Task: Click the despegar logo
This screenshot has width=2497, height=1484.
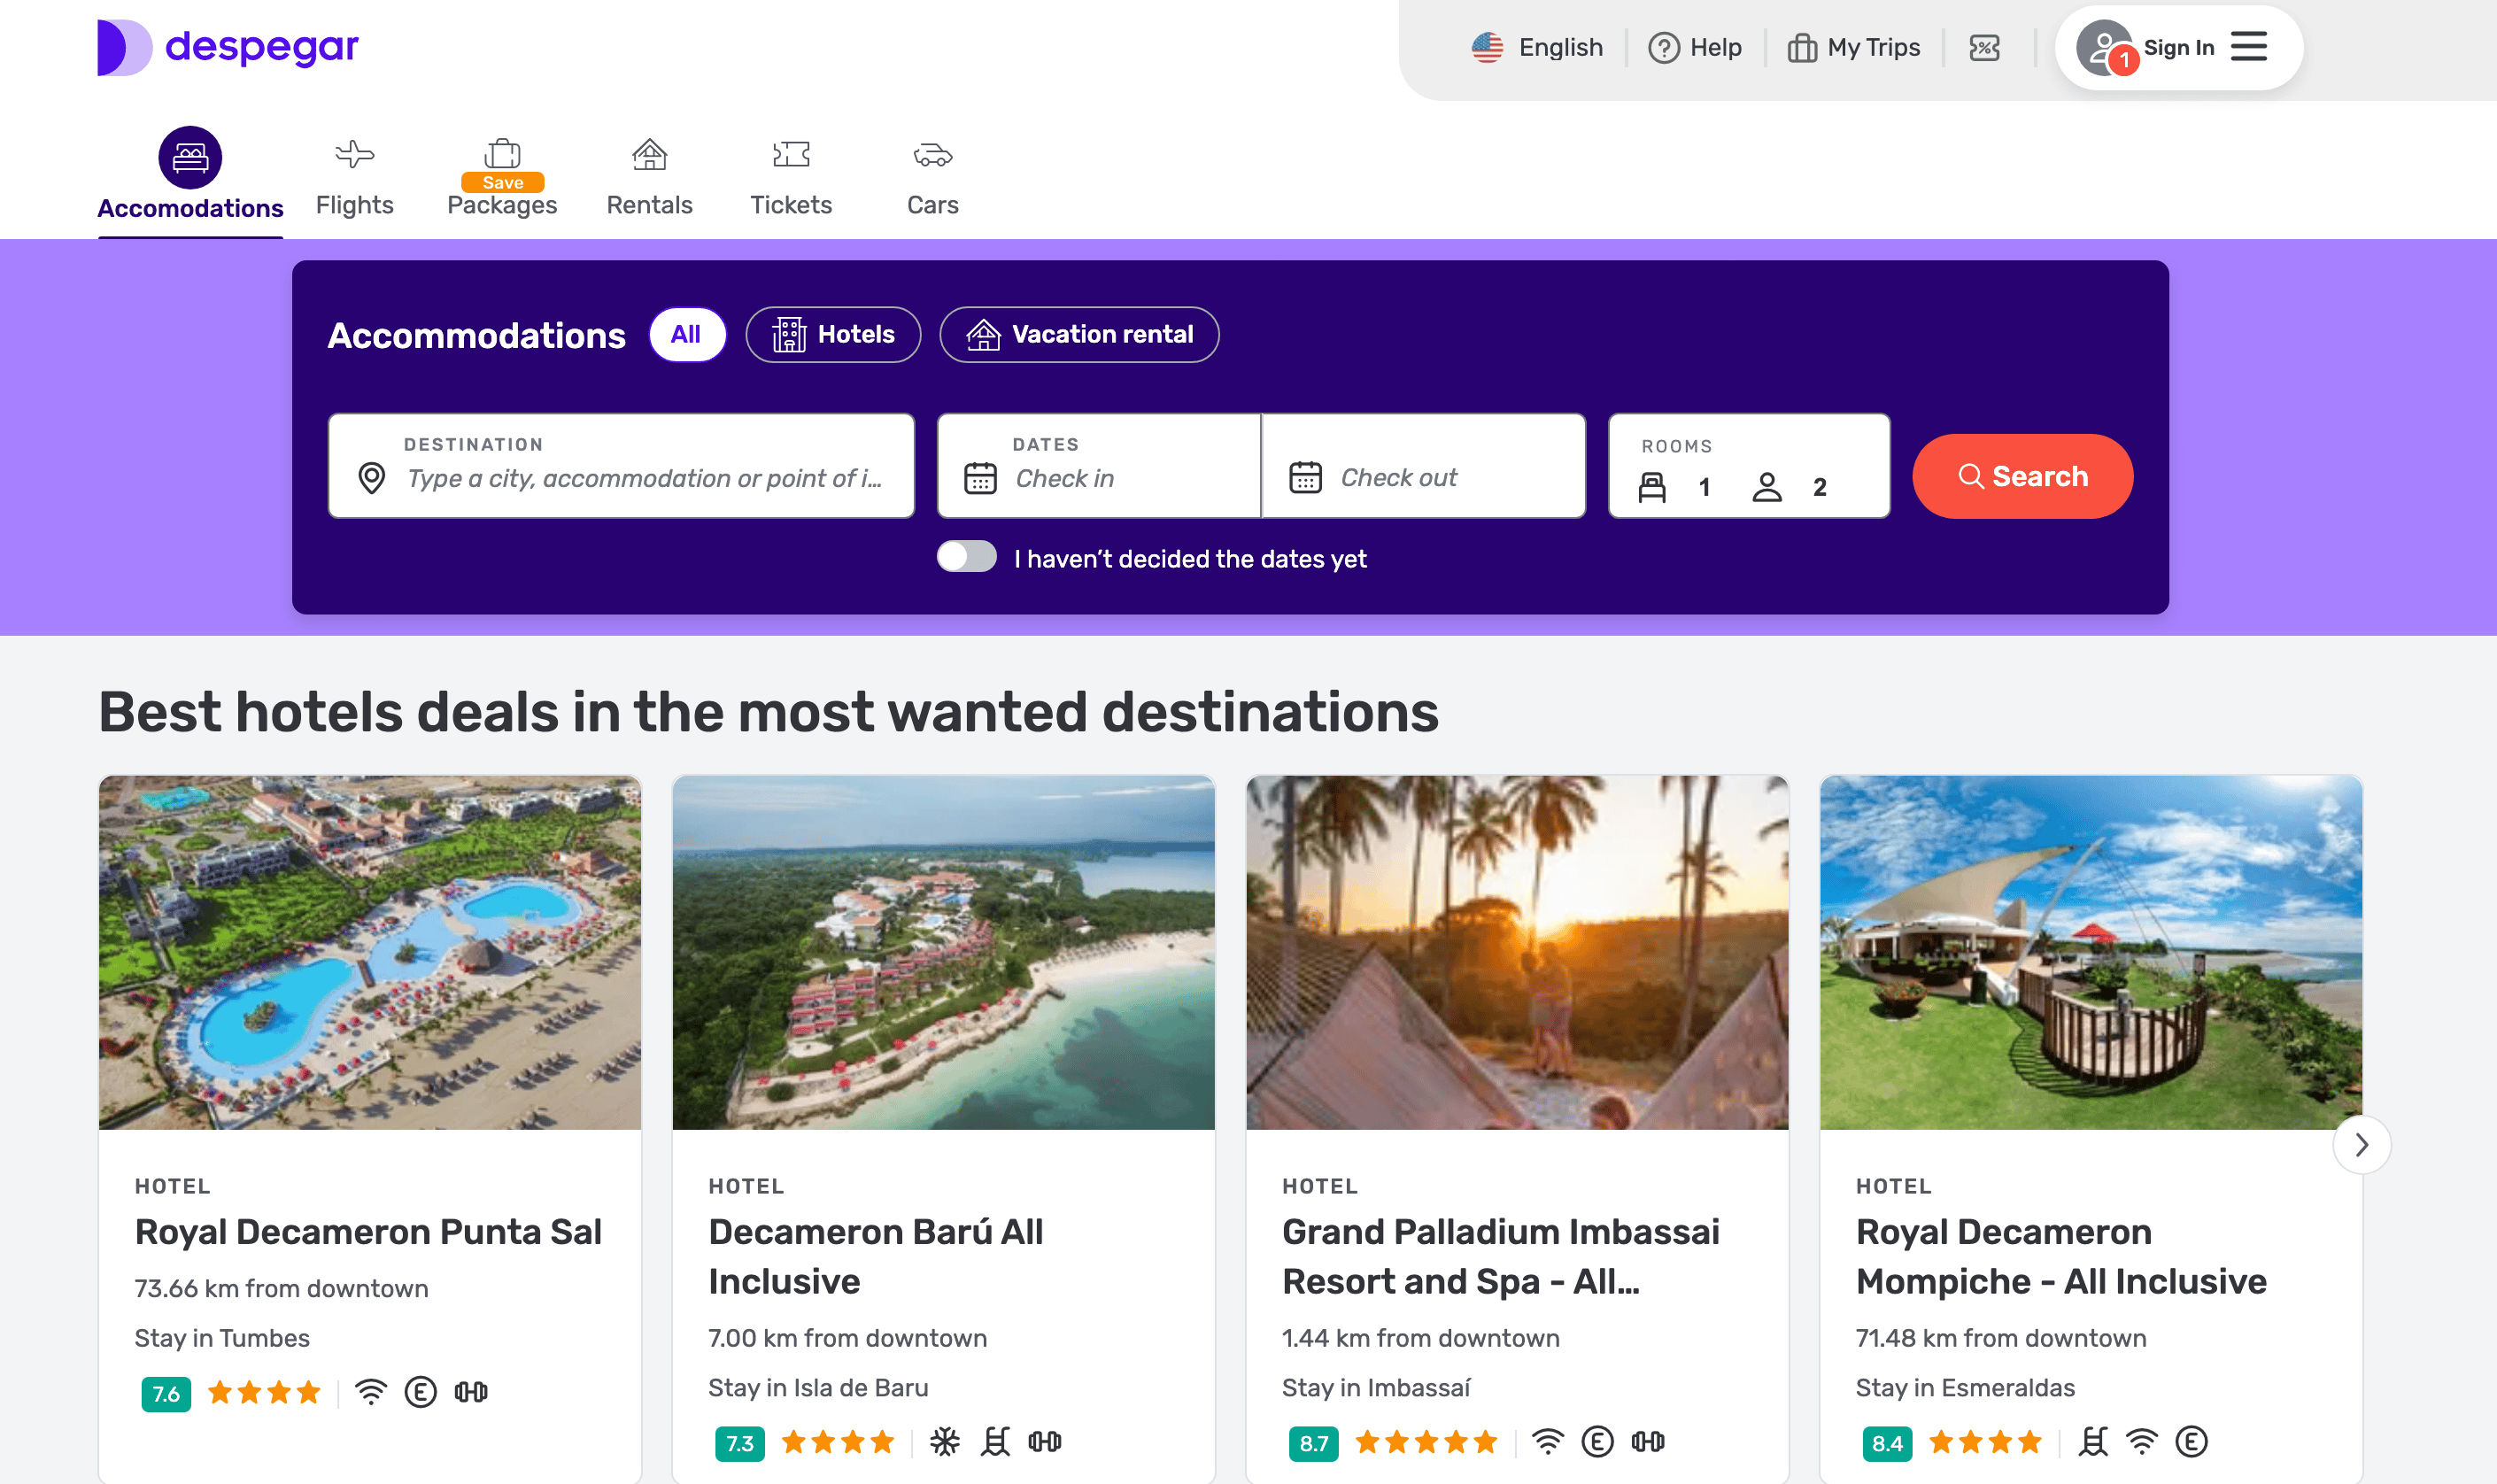Action: (228, 47)
